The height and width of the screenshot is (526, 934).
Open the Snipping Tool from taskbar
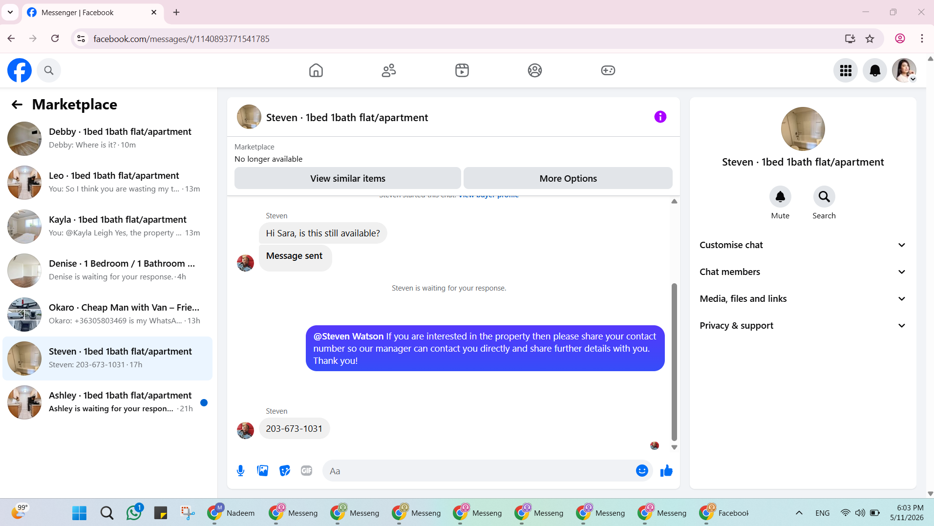pos(188,513)
